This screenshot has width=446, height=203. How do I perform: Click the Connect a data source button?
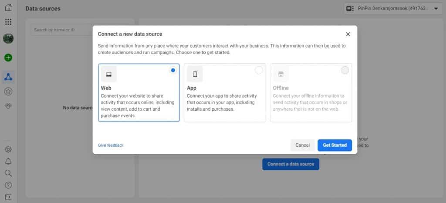tap(291, 164)
